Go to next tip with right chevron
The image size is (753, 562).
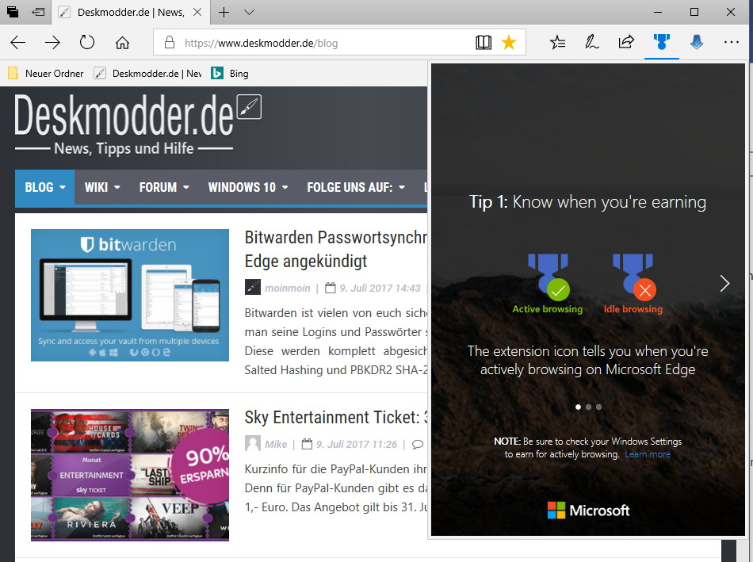click(724, 284)
